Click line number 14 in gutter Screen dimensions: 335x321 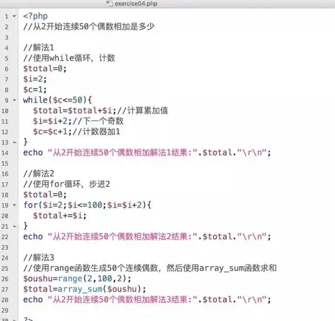tap(5, 153)
